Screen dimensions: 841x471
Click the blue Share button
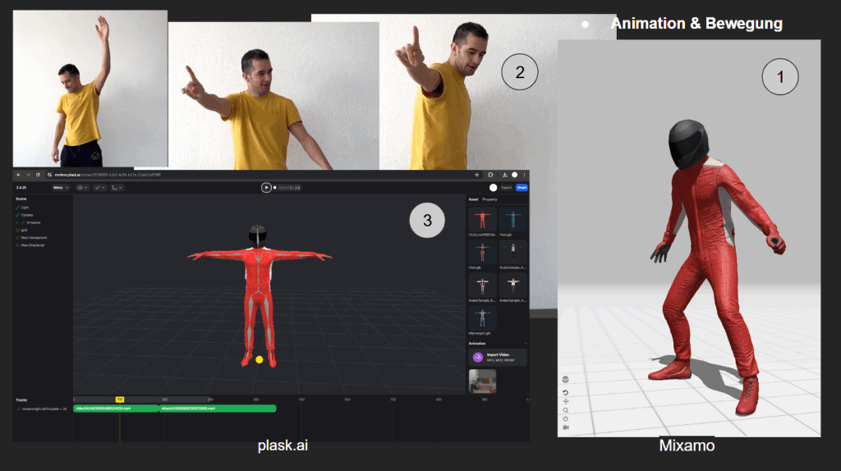click(x=522, y=188)
